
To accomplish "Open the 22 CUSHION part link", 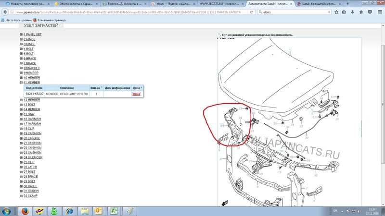I will coord(32,148).
